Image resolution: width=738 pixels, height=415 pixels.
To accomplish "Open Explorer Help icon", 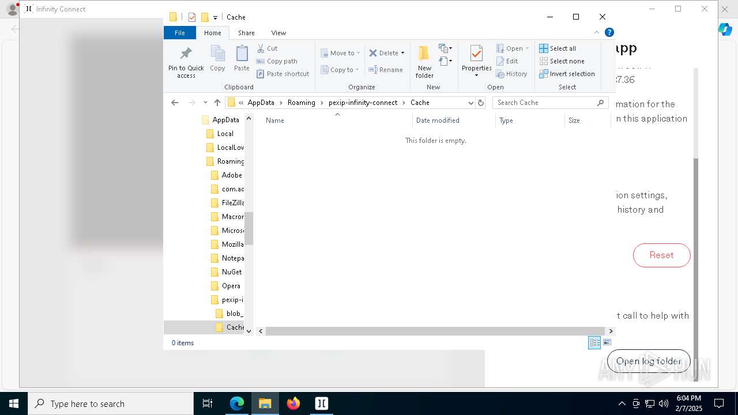I will tap(609, 33).
